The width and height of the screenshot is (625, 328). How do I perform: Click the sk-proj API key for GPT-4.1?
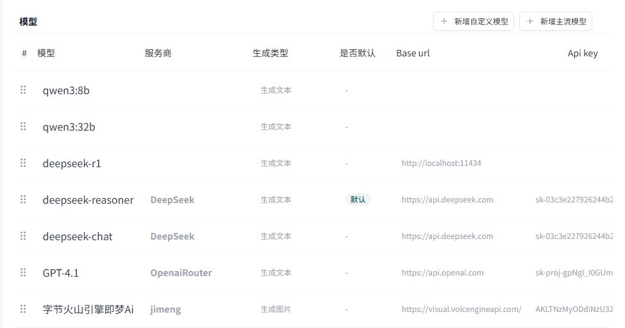[x=574, y=273]
